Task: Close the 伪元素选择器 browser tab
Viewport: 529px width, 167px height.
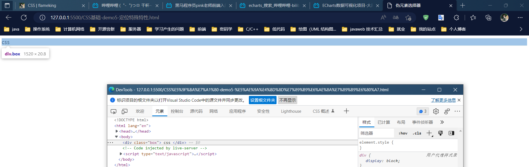Action: (451, 6)
